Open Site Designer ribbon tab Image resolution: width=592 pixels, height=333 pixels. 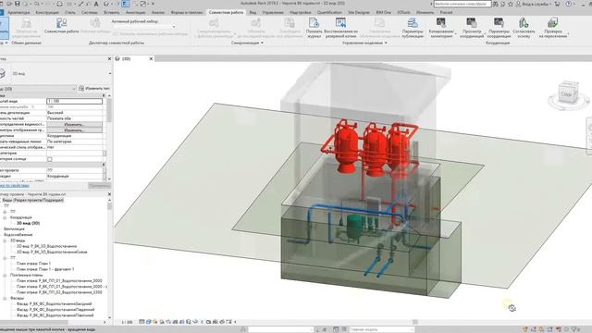point(359,12)
